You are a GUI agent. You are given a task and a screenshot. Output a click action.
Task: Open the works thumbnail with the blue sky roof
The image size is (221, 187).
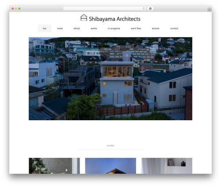pyautogui.click(x=110, y=166)
